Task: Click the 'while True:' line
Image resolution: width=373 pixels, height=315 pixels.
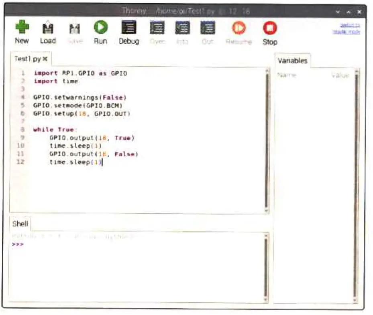Action: tap(55, 129)
